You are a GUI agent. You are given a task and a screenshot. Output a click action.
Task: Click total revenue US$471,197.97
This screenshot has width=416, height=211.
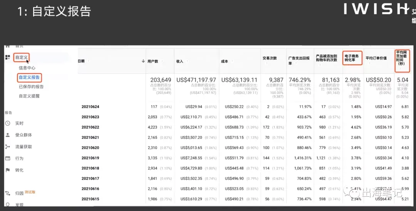196,80
